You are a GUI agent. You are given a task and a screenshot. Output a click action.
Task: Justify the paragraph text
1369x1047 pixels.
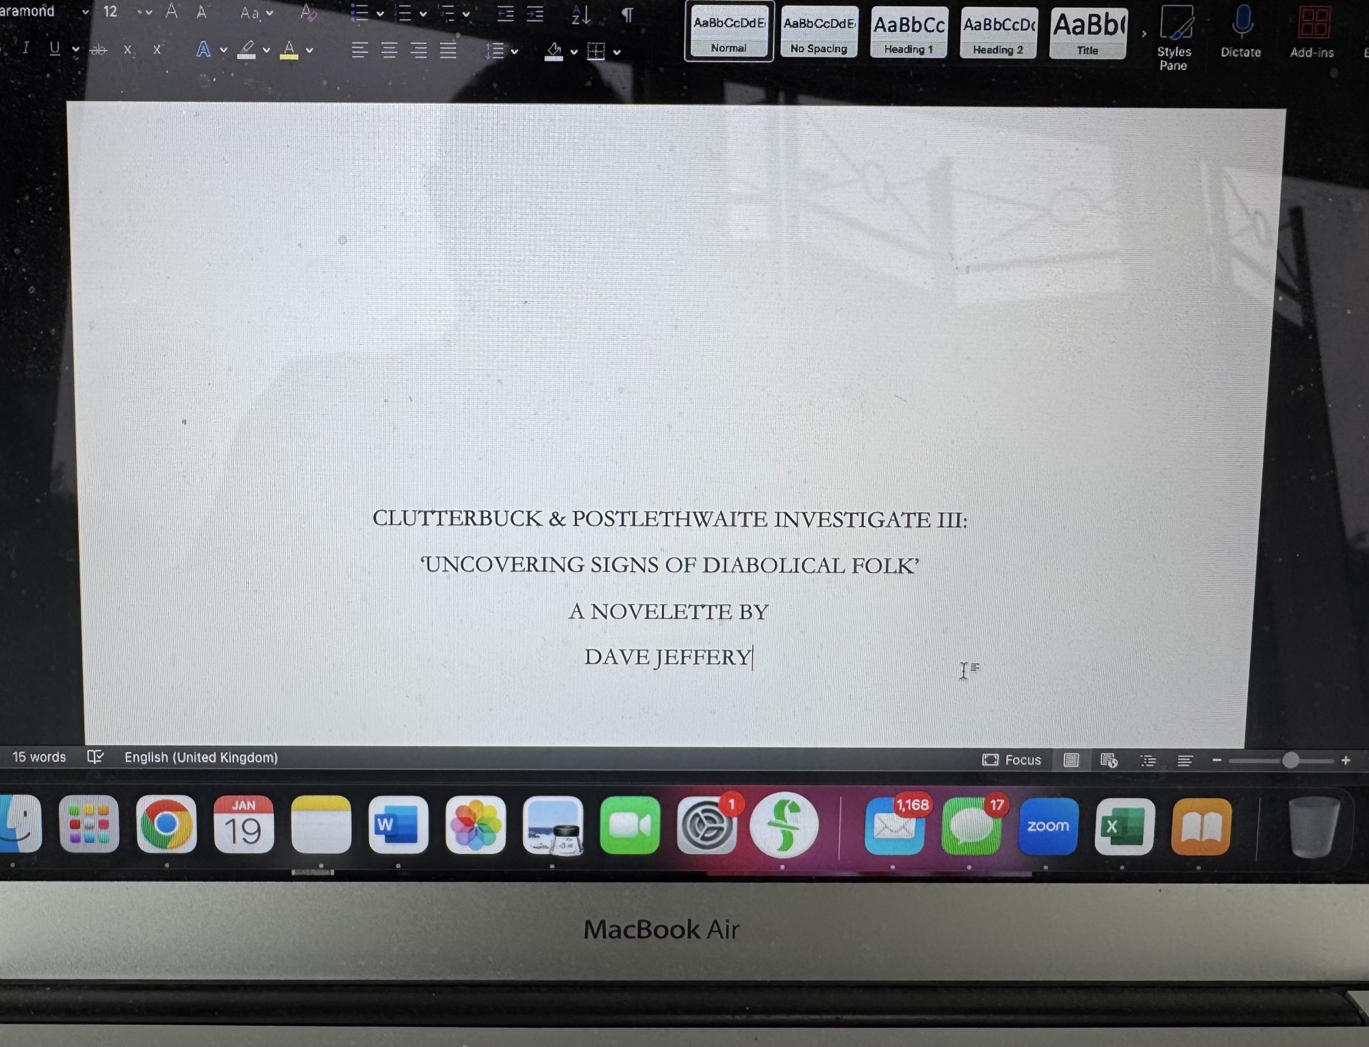point(448,50)
